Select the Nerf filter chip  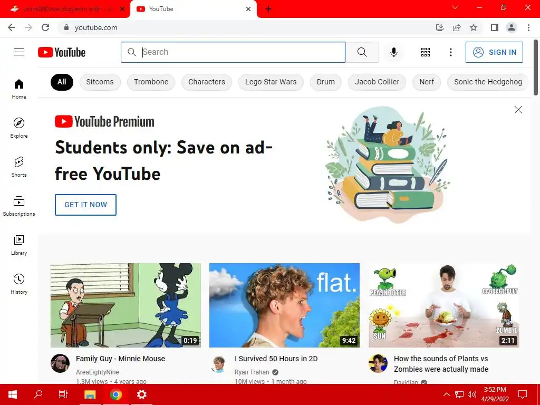tap(427, 82)
